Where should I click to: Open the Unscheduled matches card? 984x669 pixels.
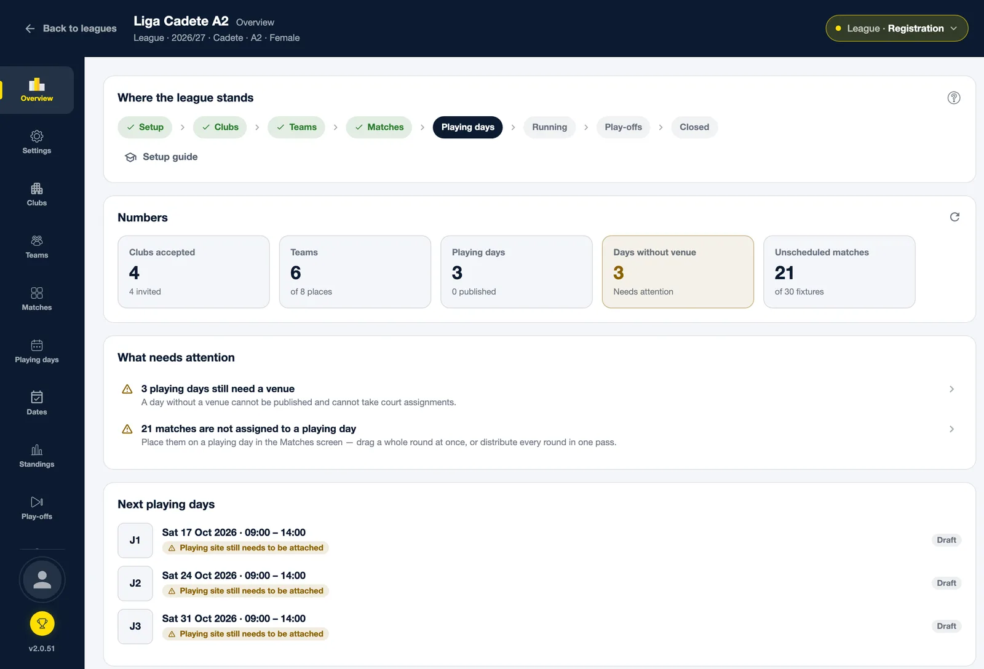pos(839,272)
